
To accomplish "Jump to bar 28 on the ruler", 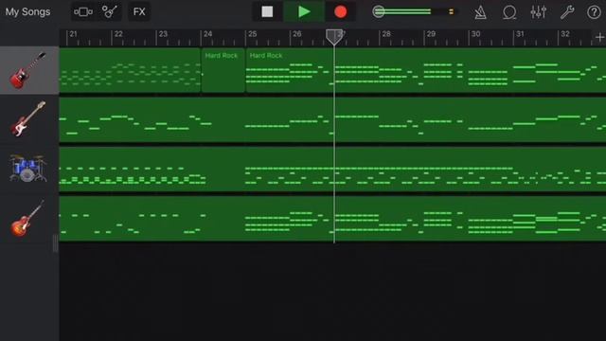I will (386, 34).
